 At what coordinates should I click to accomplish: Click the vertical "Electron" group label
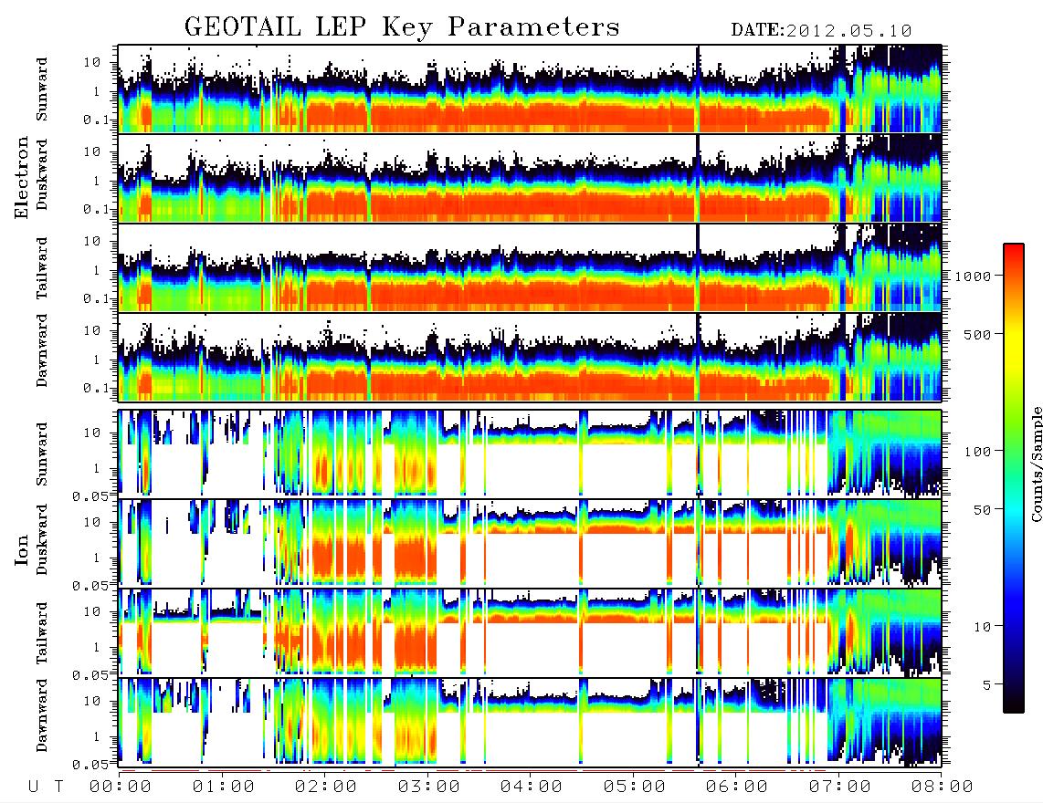pos(22,177)
